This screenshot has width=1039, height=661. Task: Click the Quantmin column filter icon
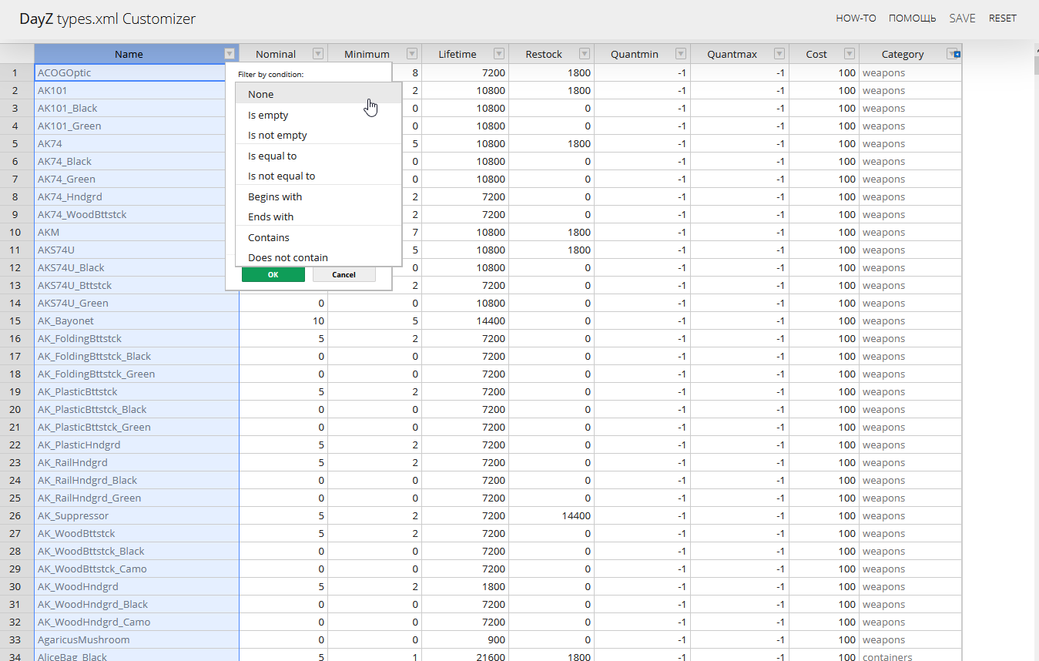[x=681, y=54]
